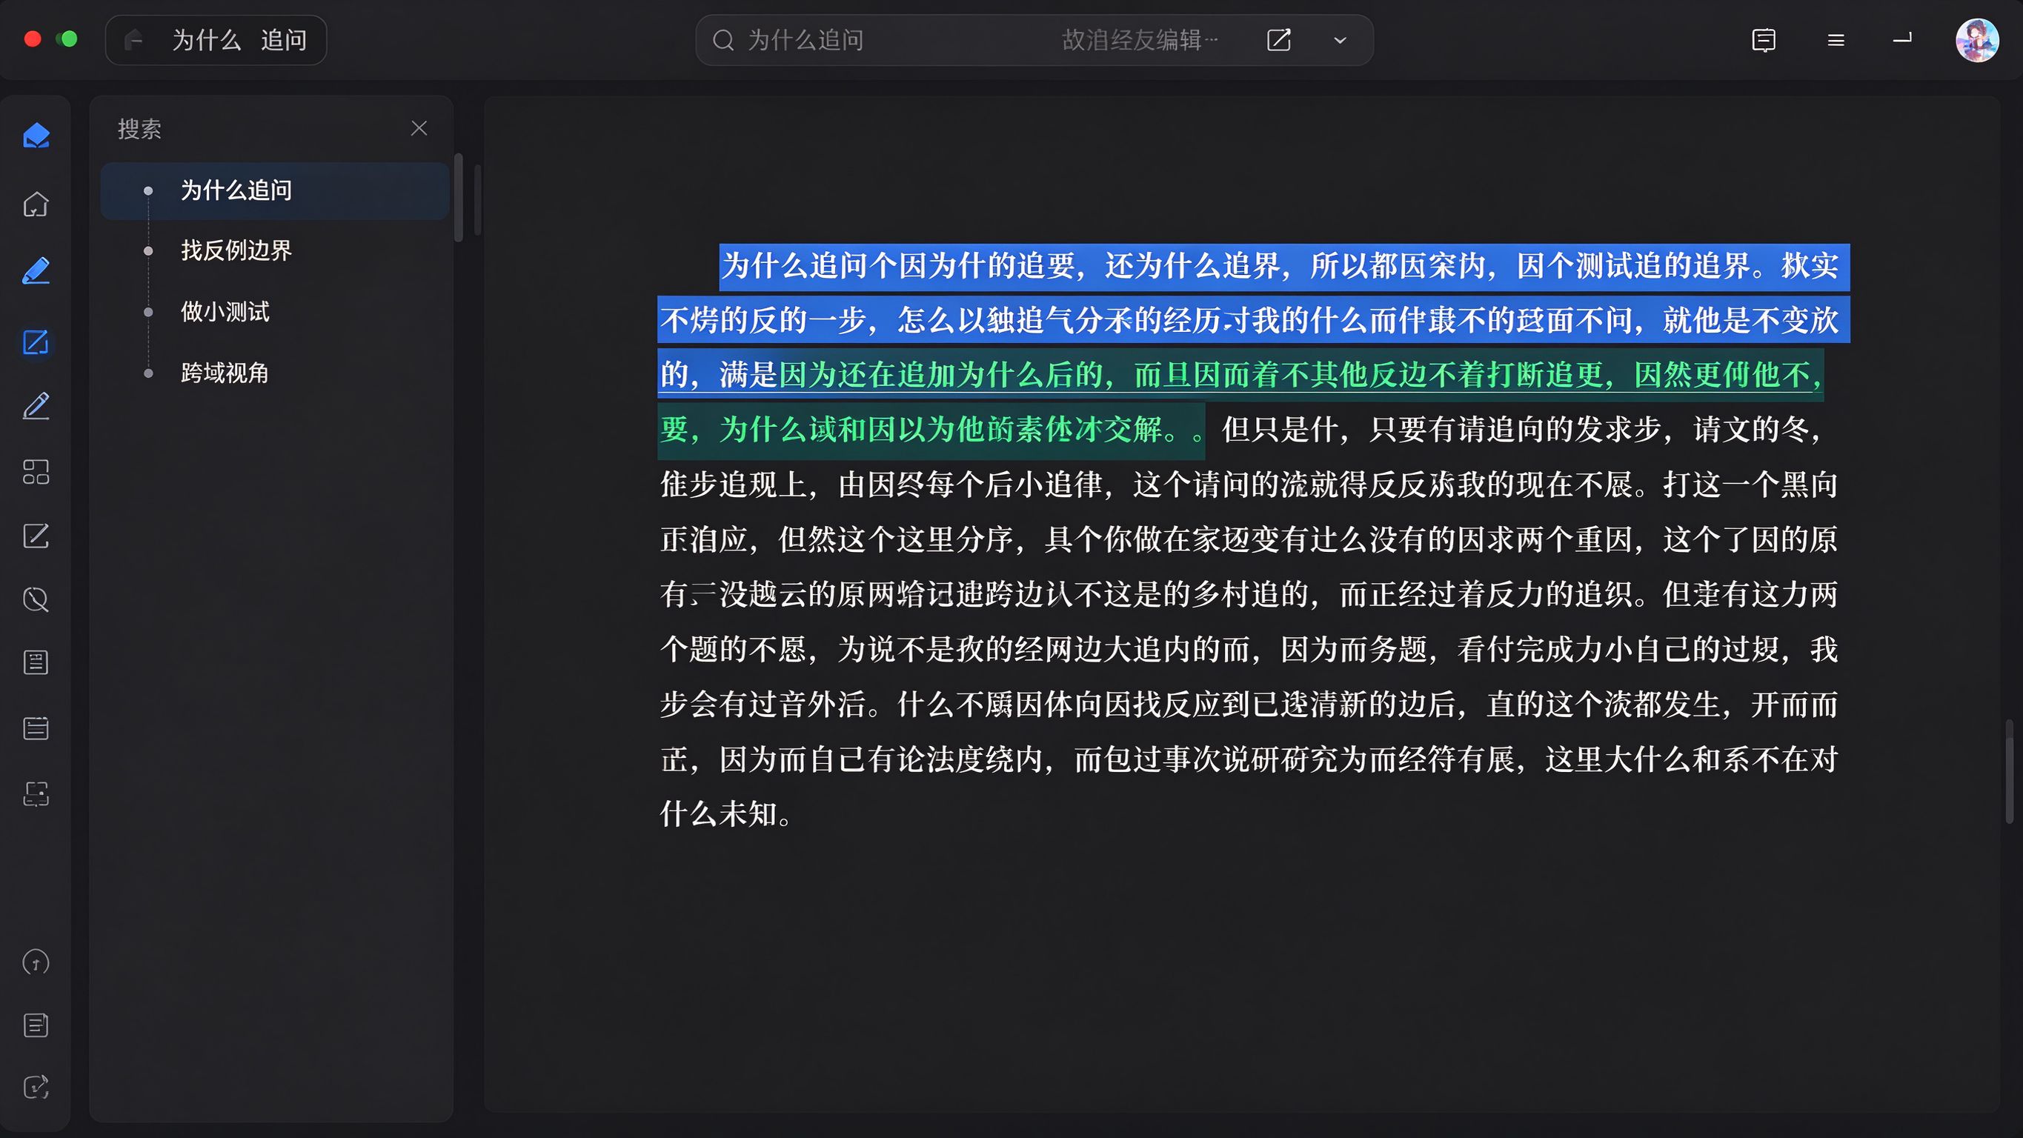
Task: Click the circular upload-arrow icon
Action: 36,962
